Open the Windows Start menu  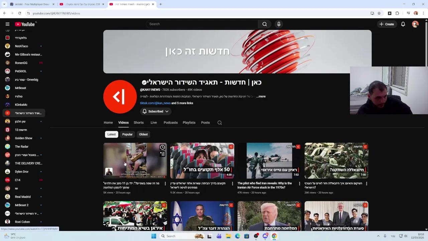(x=153, y=236)
